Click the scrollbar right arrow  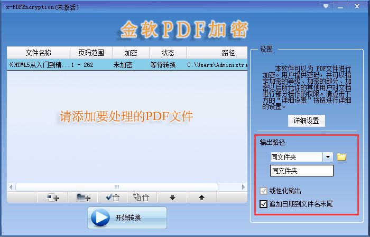[243, 187]
